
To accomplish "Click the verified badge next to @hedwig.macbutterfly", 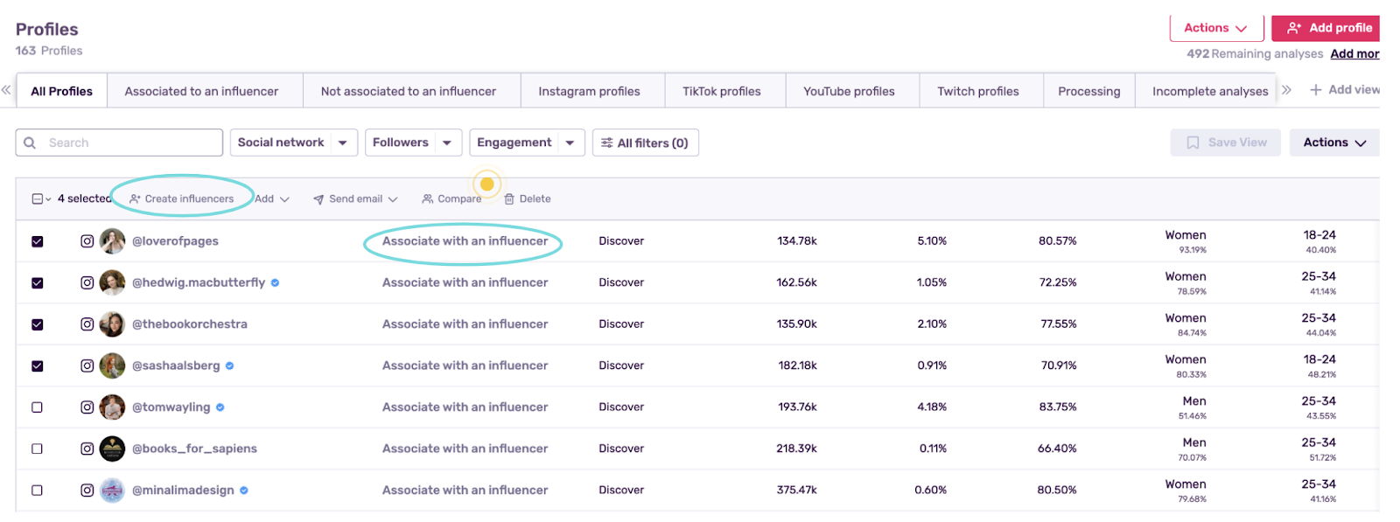I will point(275,282).
